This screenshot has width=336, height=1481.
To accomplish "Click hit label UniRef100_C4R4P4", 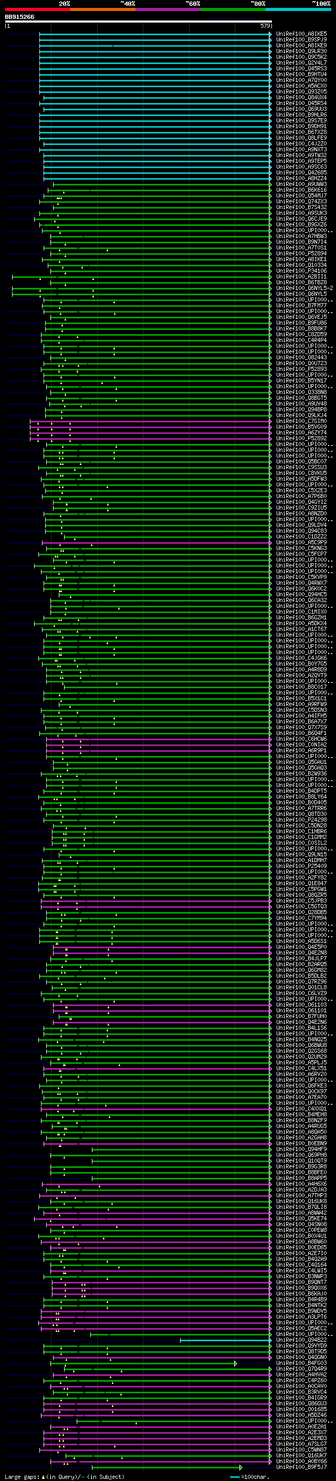I will (x=301, y=340).
